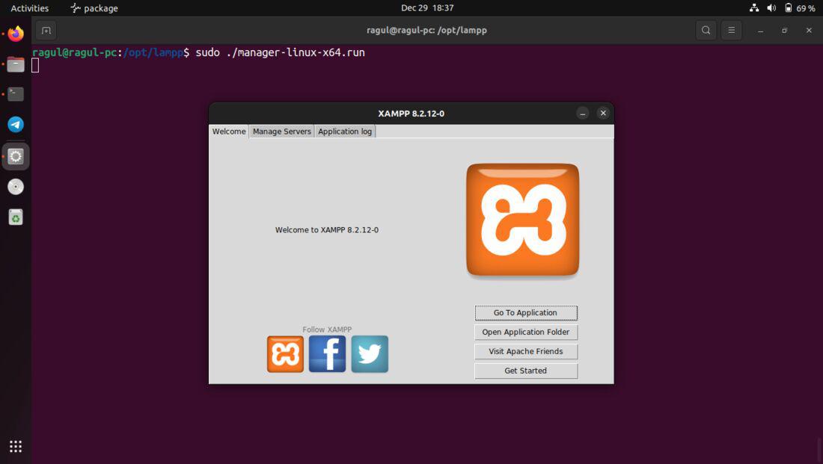Click Open Application Folder button
This screenshot has height=464, width=823.
click(526, 332)
